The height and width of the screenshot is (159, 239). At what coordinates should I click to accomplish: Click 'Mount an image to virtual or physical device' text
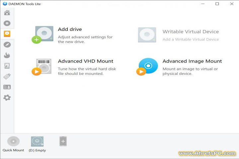(x=190, y=71)
